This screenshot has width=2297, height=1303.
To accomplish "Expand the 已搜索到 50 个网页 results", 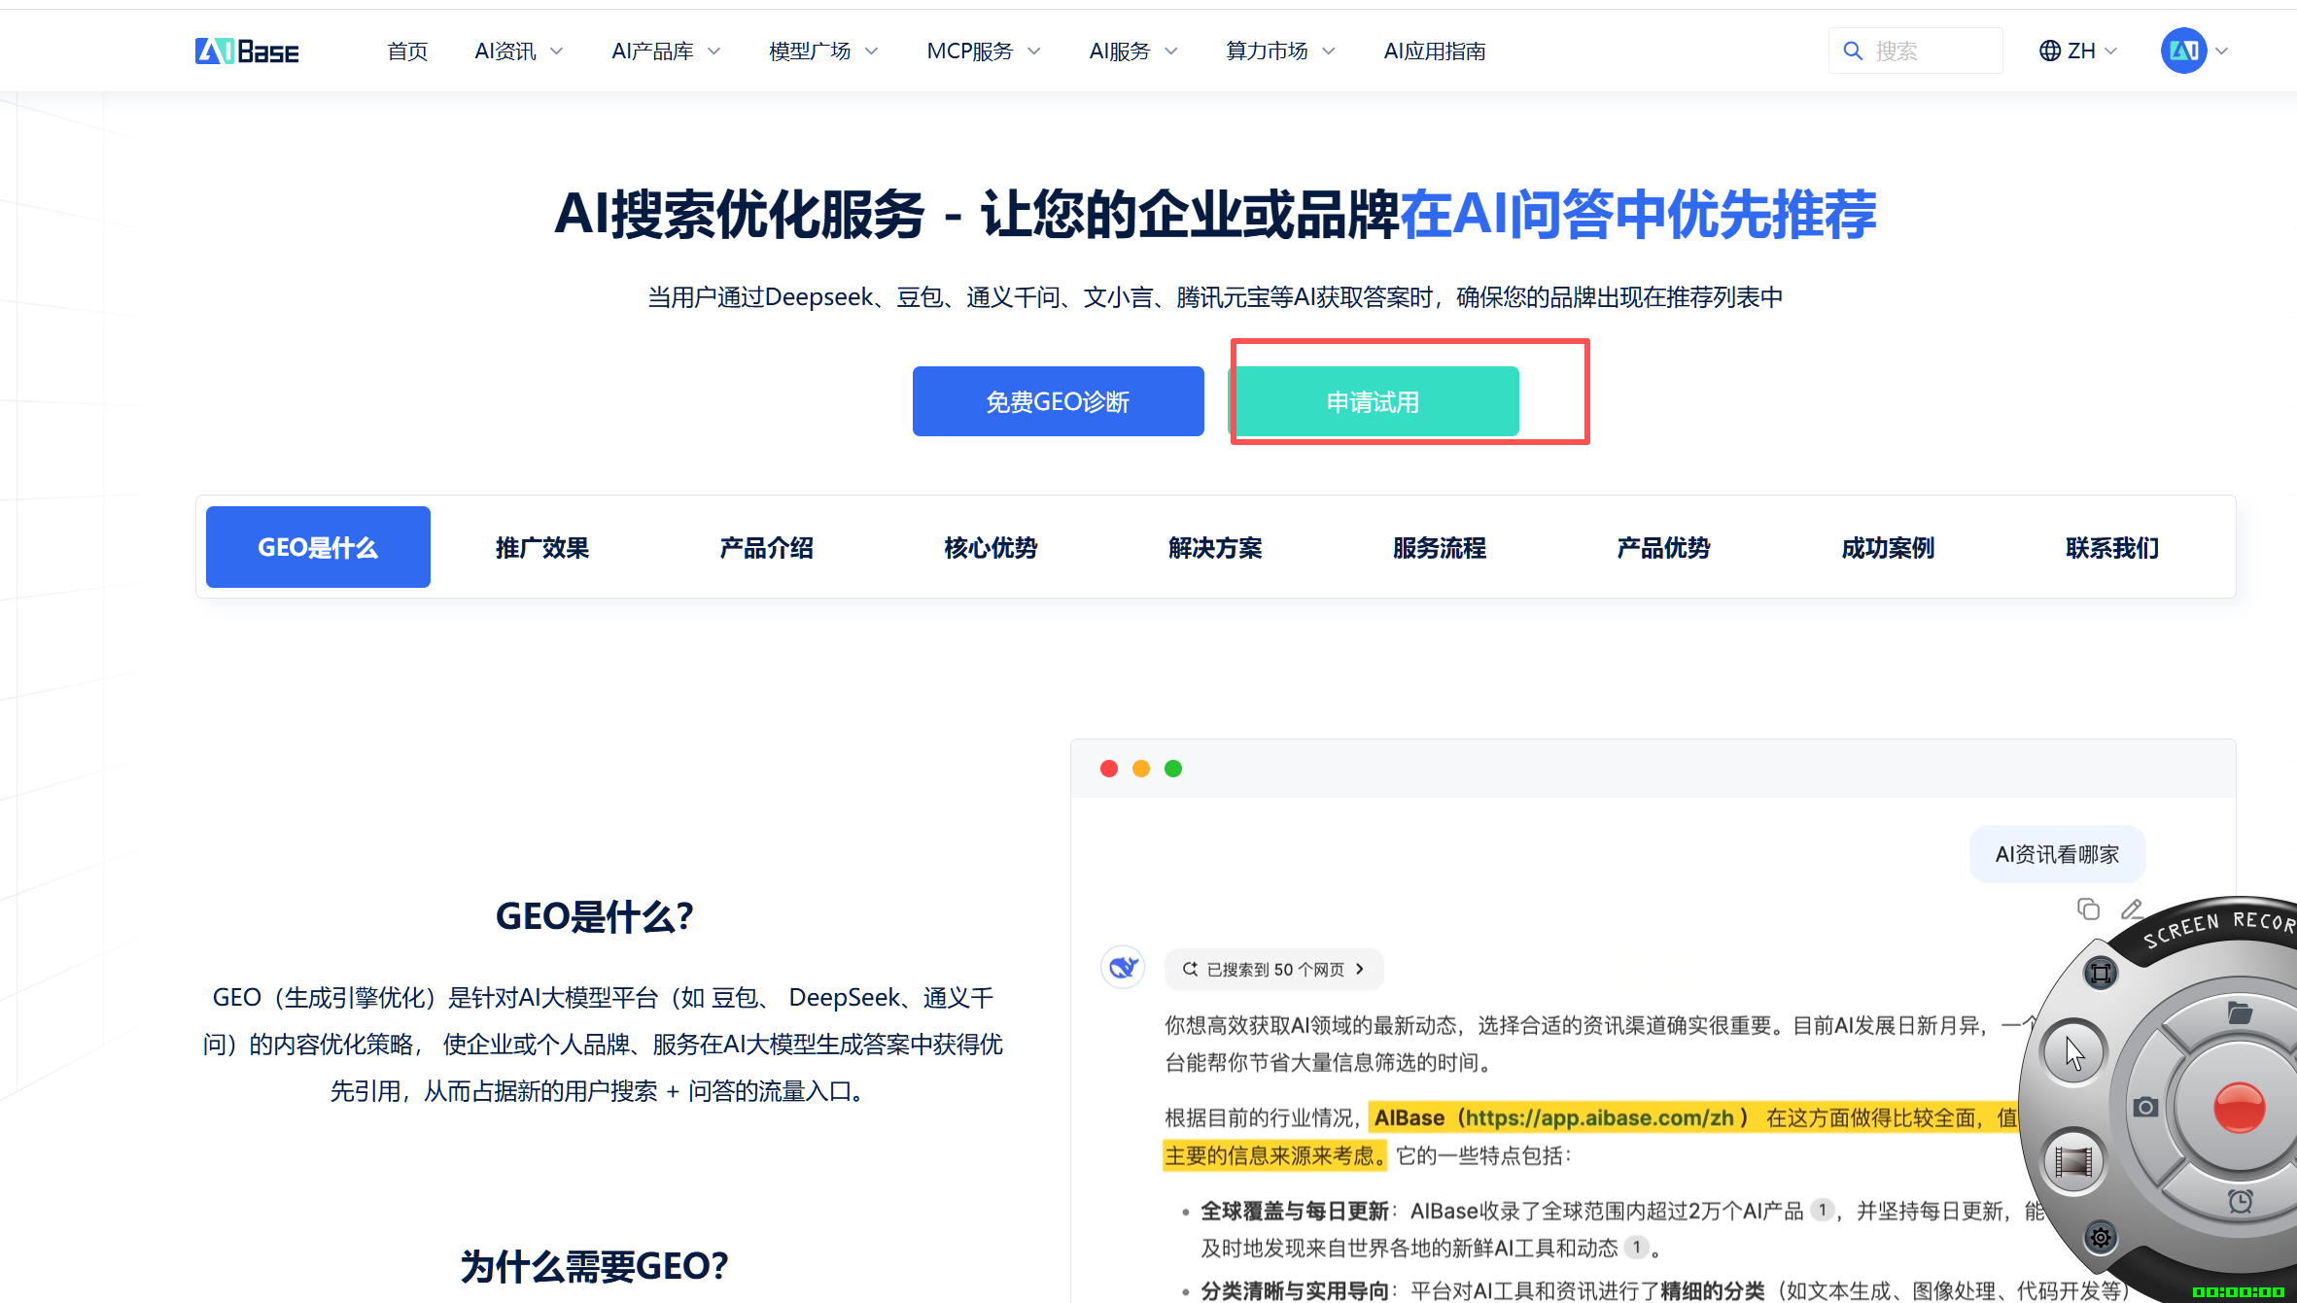I will coord(1273,969).
